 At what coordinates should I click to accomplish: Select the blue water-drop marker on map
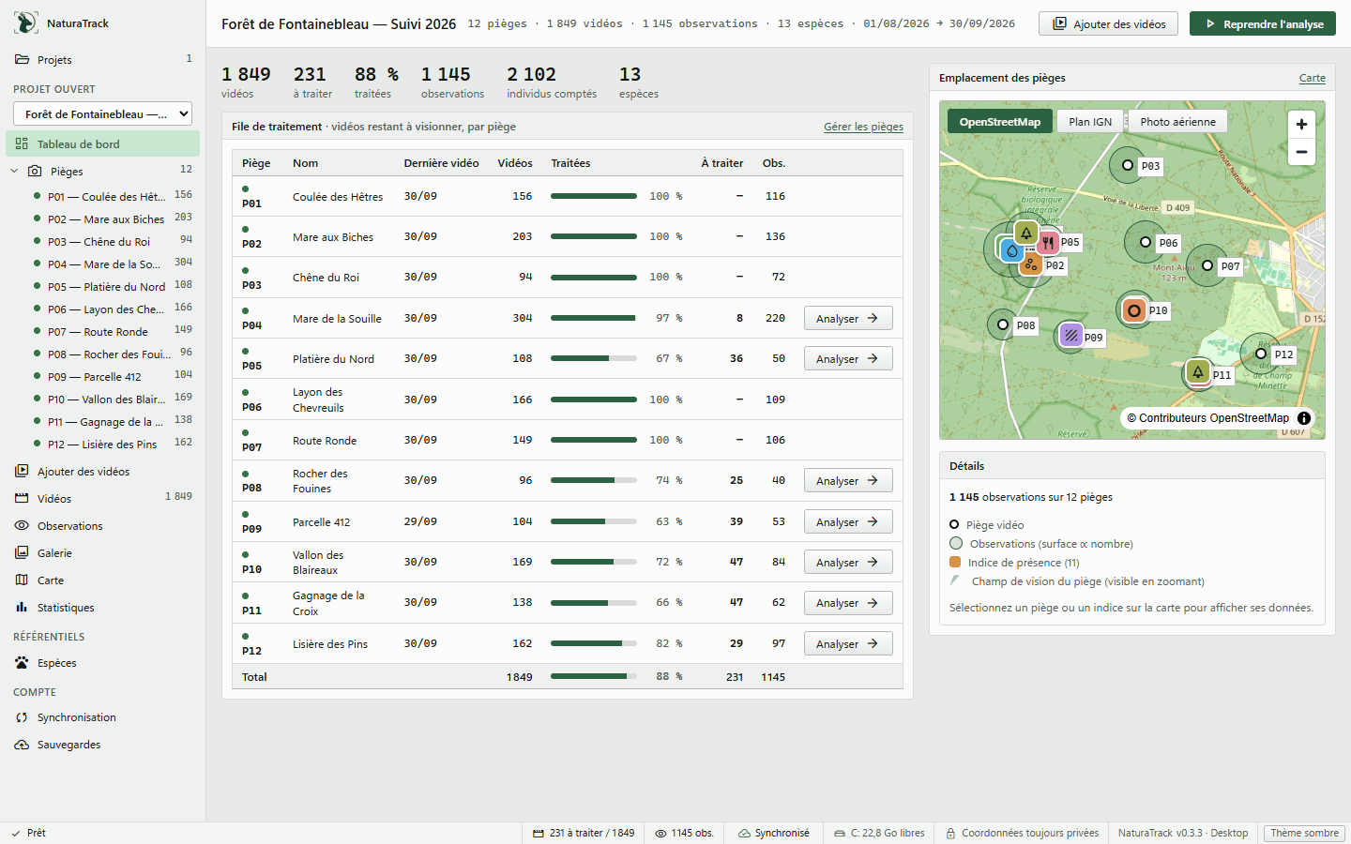pyautogui.click(x=1011, y=250)
